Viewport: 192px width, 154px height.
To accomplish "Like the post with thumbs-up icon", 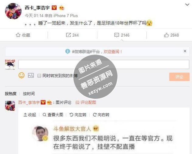I will [x=166, y=35].
